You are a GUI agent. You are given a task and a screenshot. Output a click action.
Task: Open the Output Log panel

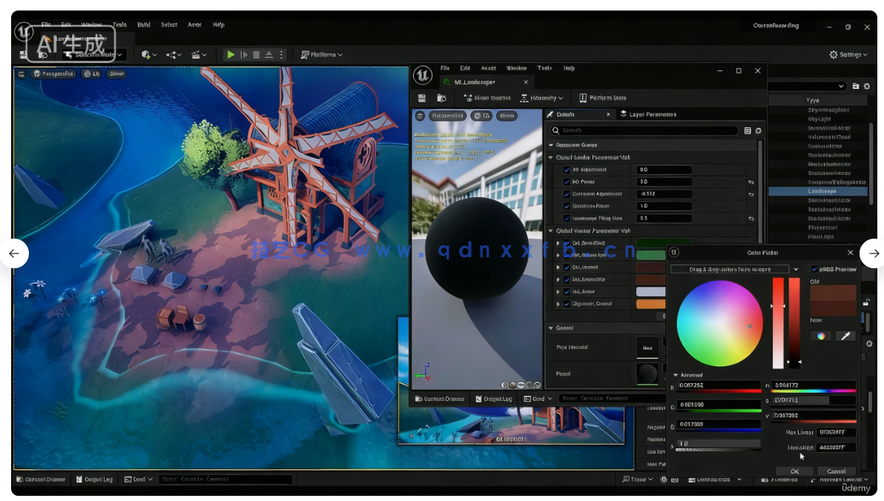tap(94, 480)
